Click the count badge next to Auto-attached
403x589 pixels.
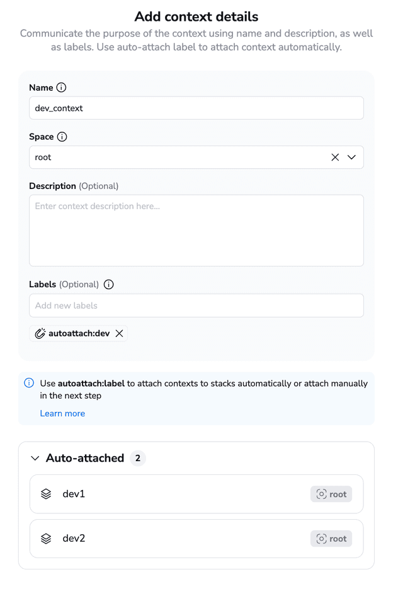[x=138, y=458]
